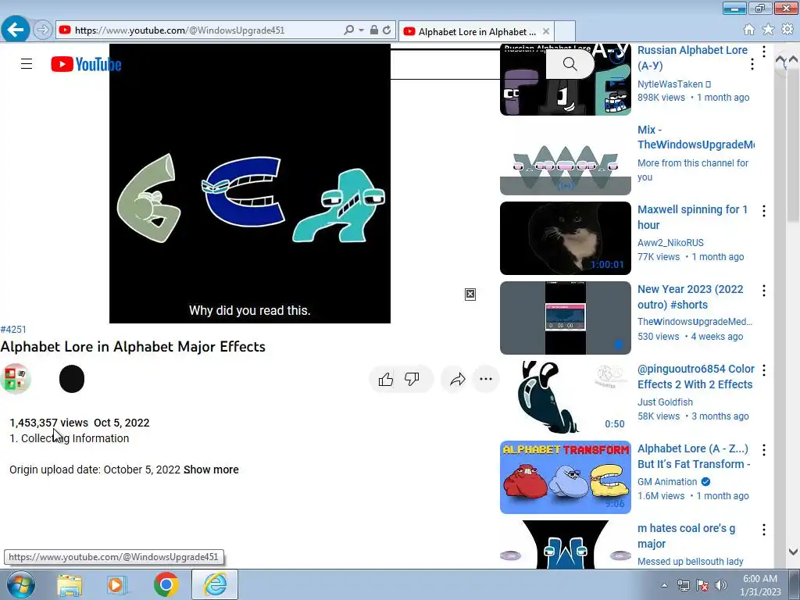The image size is (800, 600).
Task: Click Alphabet Transform video thumbnail
Action: point(566,477)
